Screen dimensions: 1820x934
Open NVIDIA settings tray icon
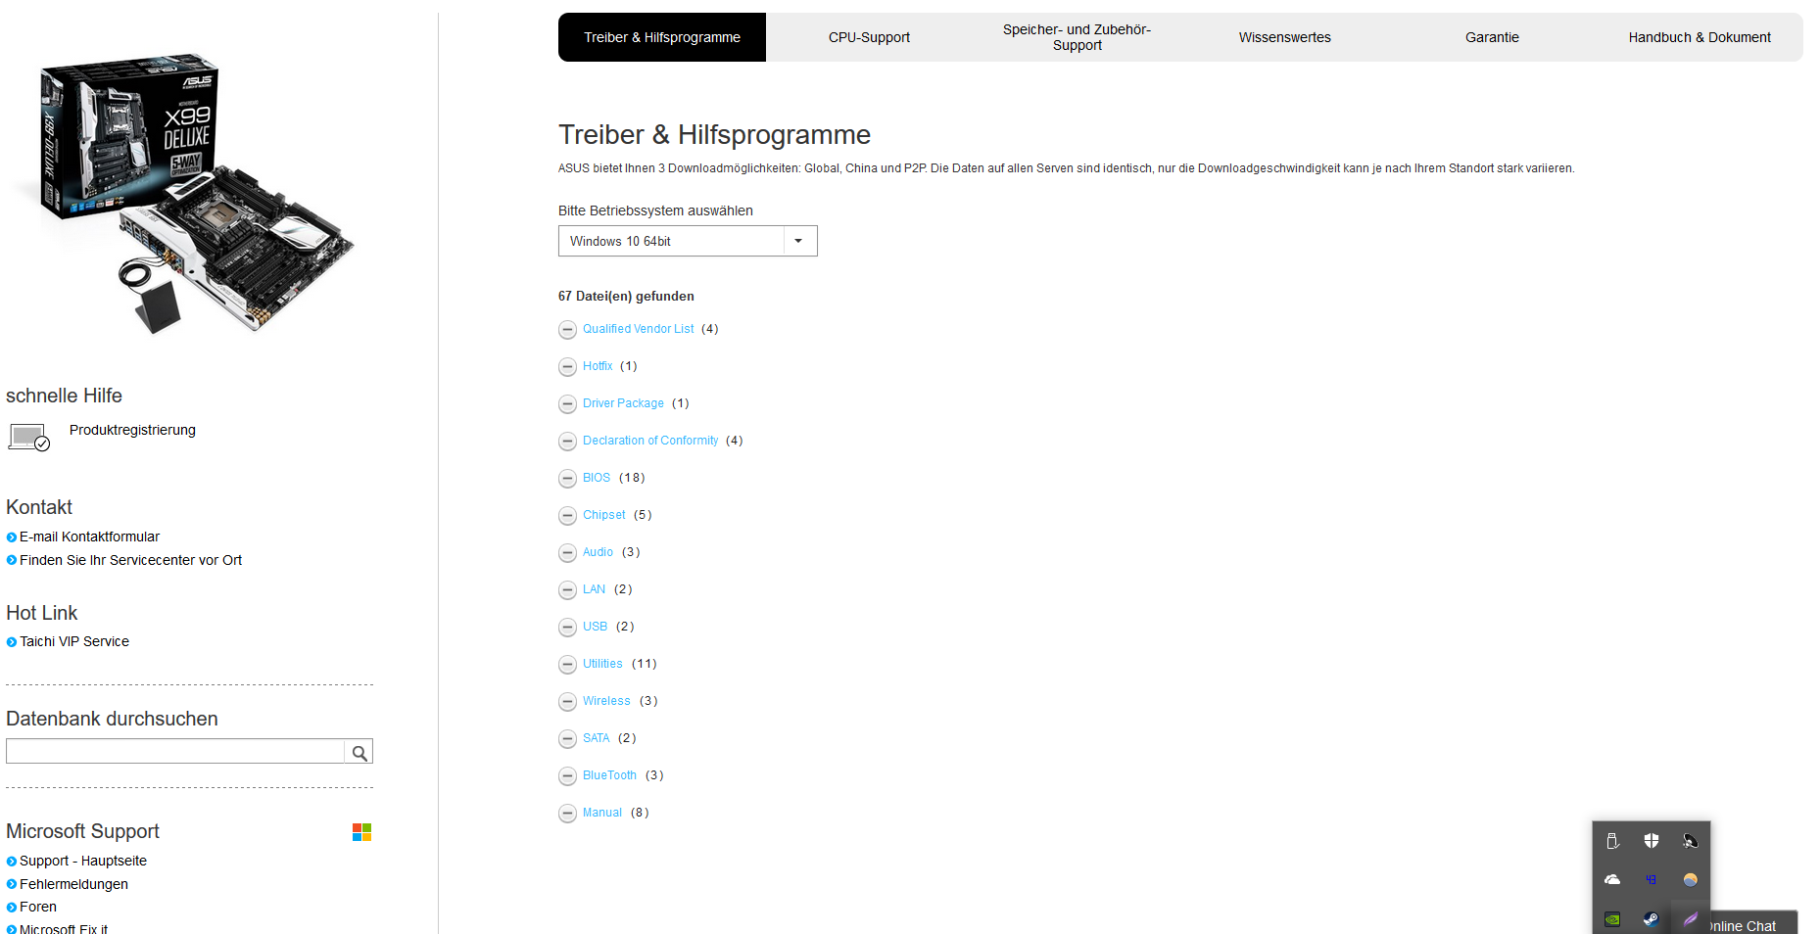pos(1612,919)
